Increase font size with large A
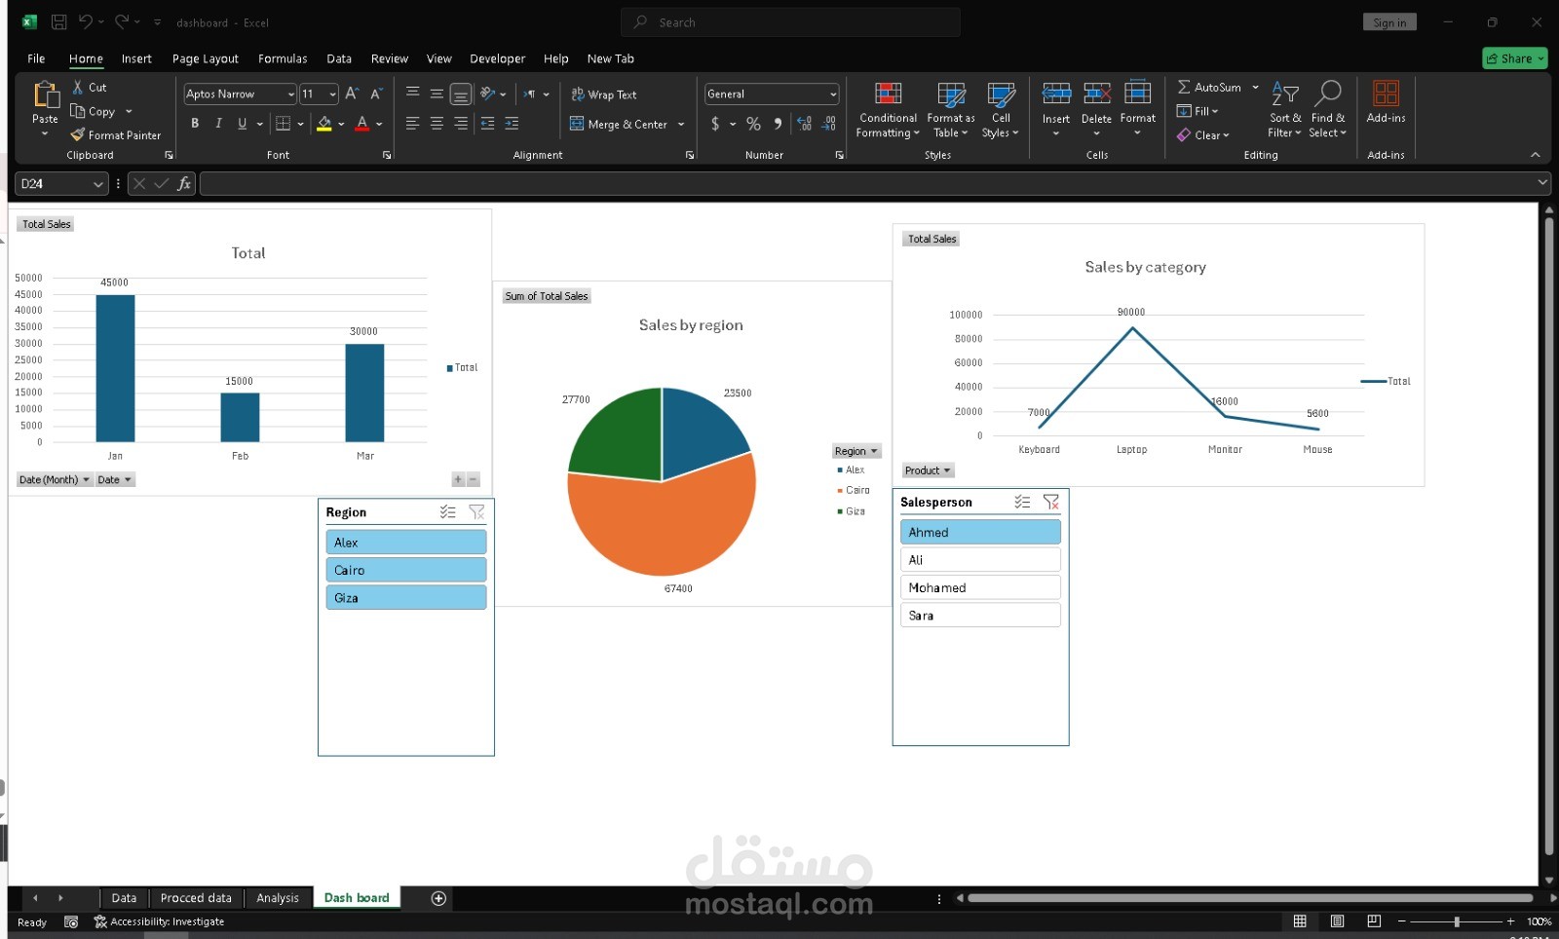This screenshot has width=1559, height=939. click(352, 94)
